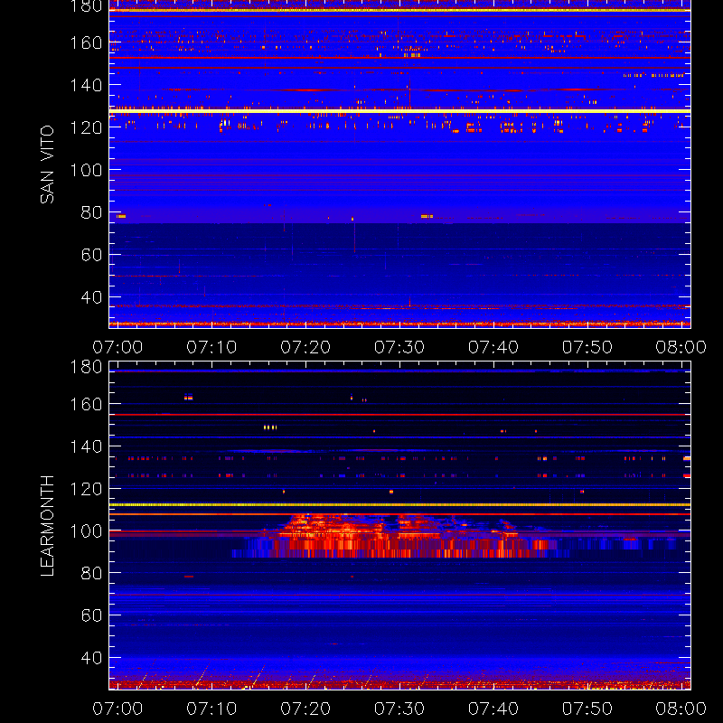Click the yellow band near 112 in Learmonth
723x723 pixels.
pos(399,505)
